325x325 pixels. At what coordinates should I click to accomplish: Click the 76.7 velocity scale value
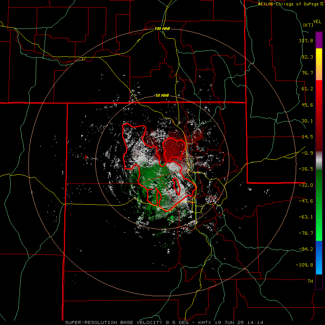coord(307,73)
